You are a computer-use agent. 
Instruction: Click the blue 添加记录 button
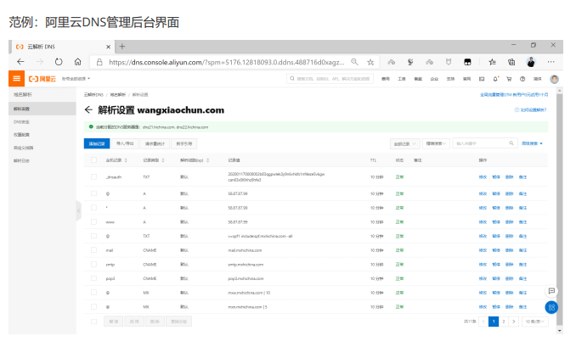[x=97, y=143]
